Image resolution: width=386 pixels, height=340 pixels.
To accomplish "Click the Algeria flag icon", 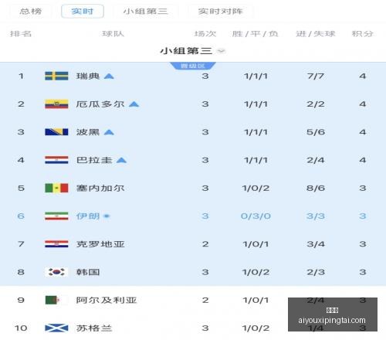I will coord(56,300).
